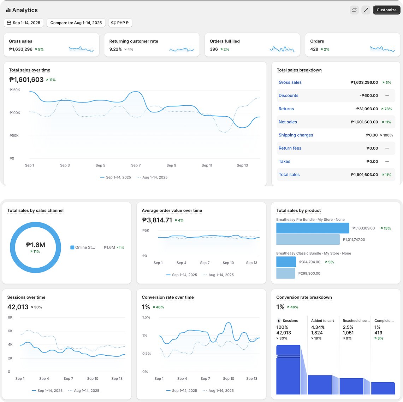Open Returns in Total sales breakdown
The width and height of the screenshot is (403, 402).
pos(286,109)
